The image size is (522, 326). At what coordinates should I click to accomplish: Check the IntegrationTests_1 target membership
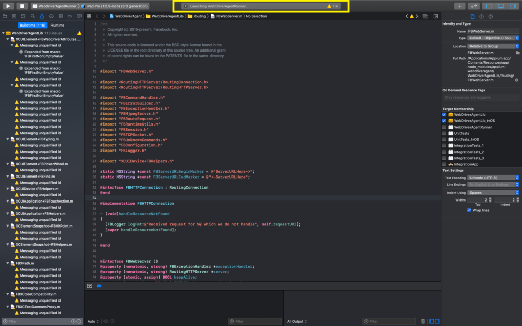pyautogui.click(x=444, y=146)
